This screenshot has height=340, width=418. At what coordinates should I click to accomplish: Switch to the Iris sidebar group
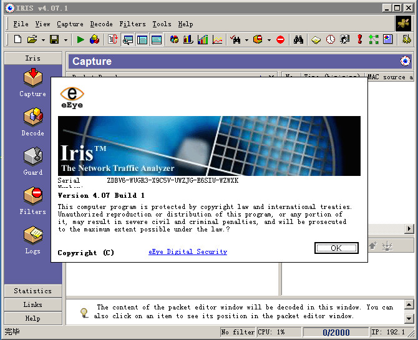pos(33,58)
